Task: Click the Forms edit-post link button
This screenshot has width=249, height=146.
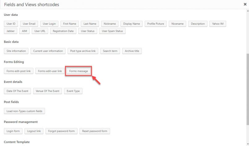Action: (19, 71)
